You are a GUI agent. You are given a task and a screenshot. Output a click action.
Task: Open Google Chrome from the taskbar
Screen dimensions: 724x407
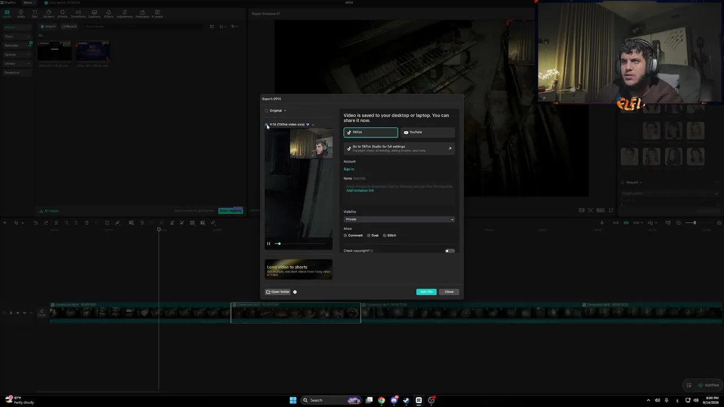382,400
